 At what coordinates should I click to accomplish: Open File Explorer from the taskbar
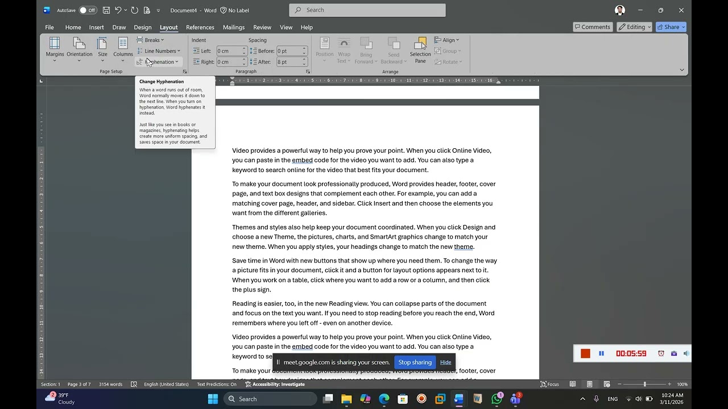click(346, 399)
